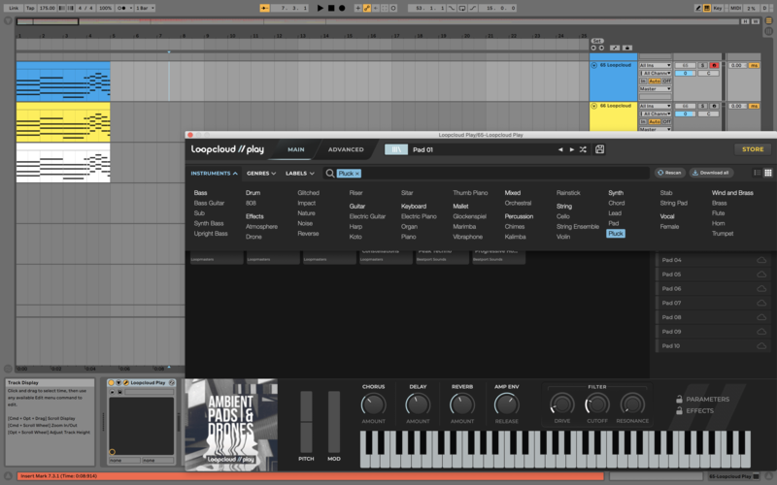Switch to grid view icon
777x485 pixels.
coord(768,173)
